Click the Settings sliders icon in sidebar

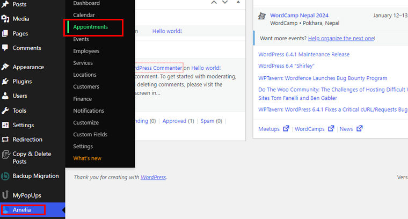point(5,125)
